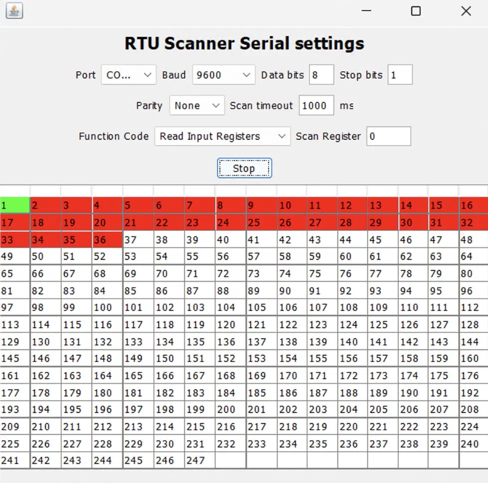Screen dimensions: 488x483
Task: Select cell for address 176
Action: coord(474,376)
